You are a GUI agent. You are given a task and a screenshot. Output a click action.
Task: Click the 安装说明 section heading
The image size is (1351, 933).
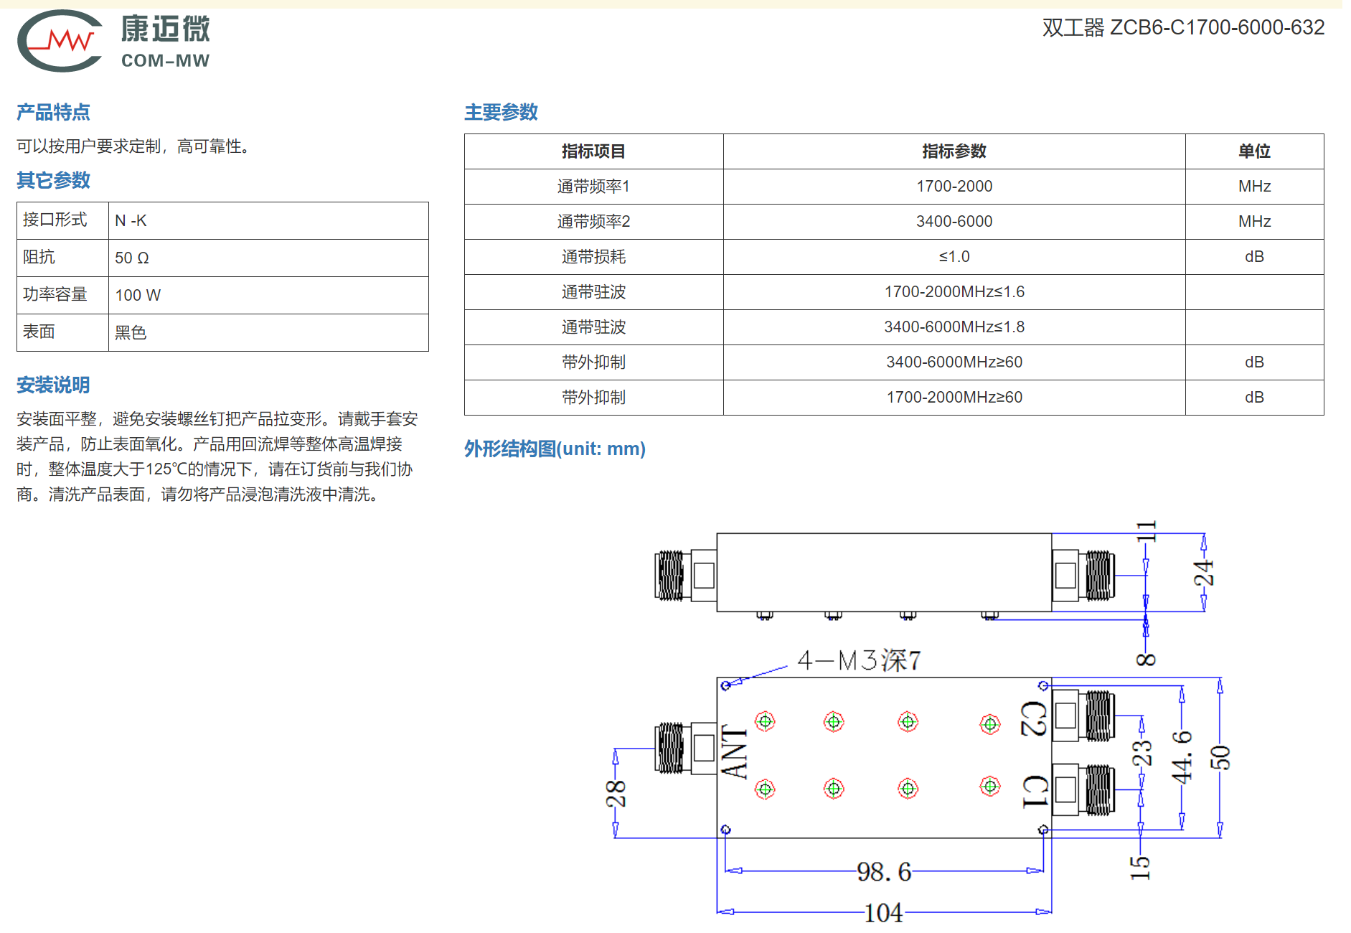53,385
